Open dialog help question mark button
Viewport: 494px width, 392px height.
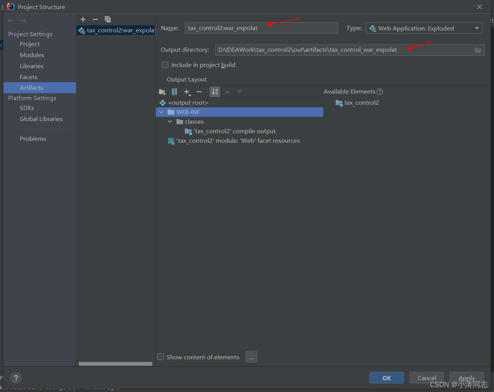point(16,378)
